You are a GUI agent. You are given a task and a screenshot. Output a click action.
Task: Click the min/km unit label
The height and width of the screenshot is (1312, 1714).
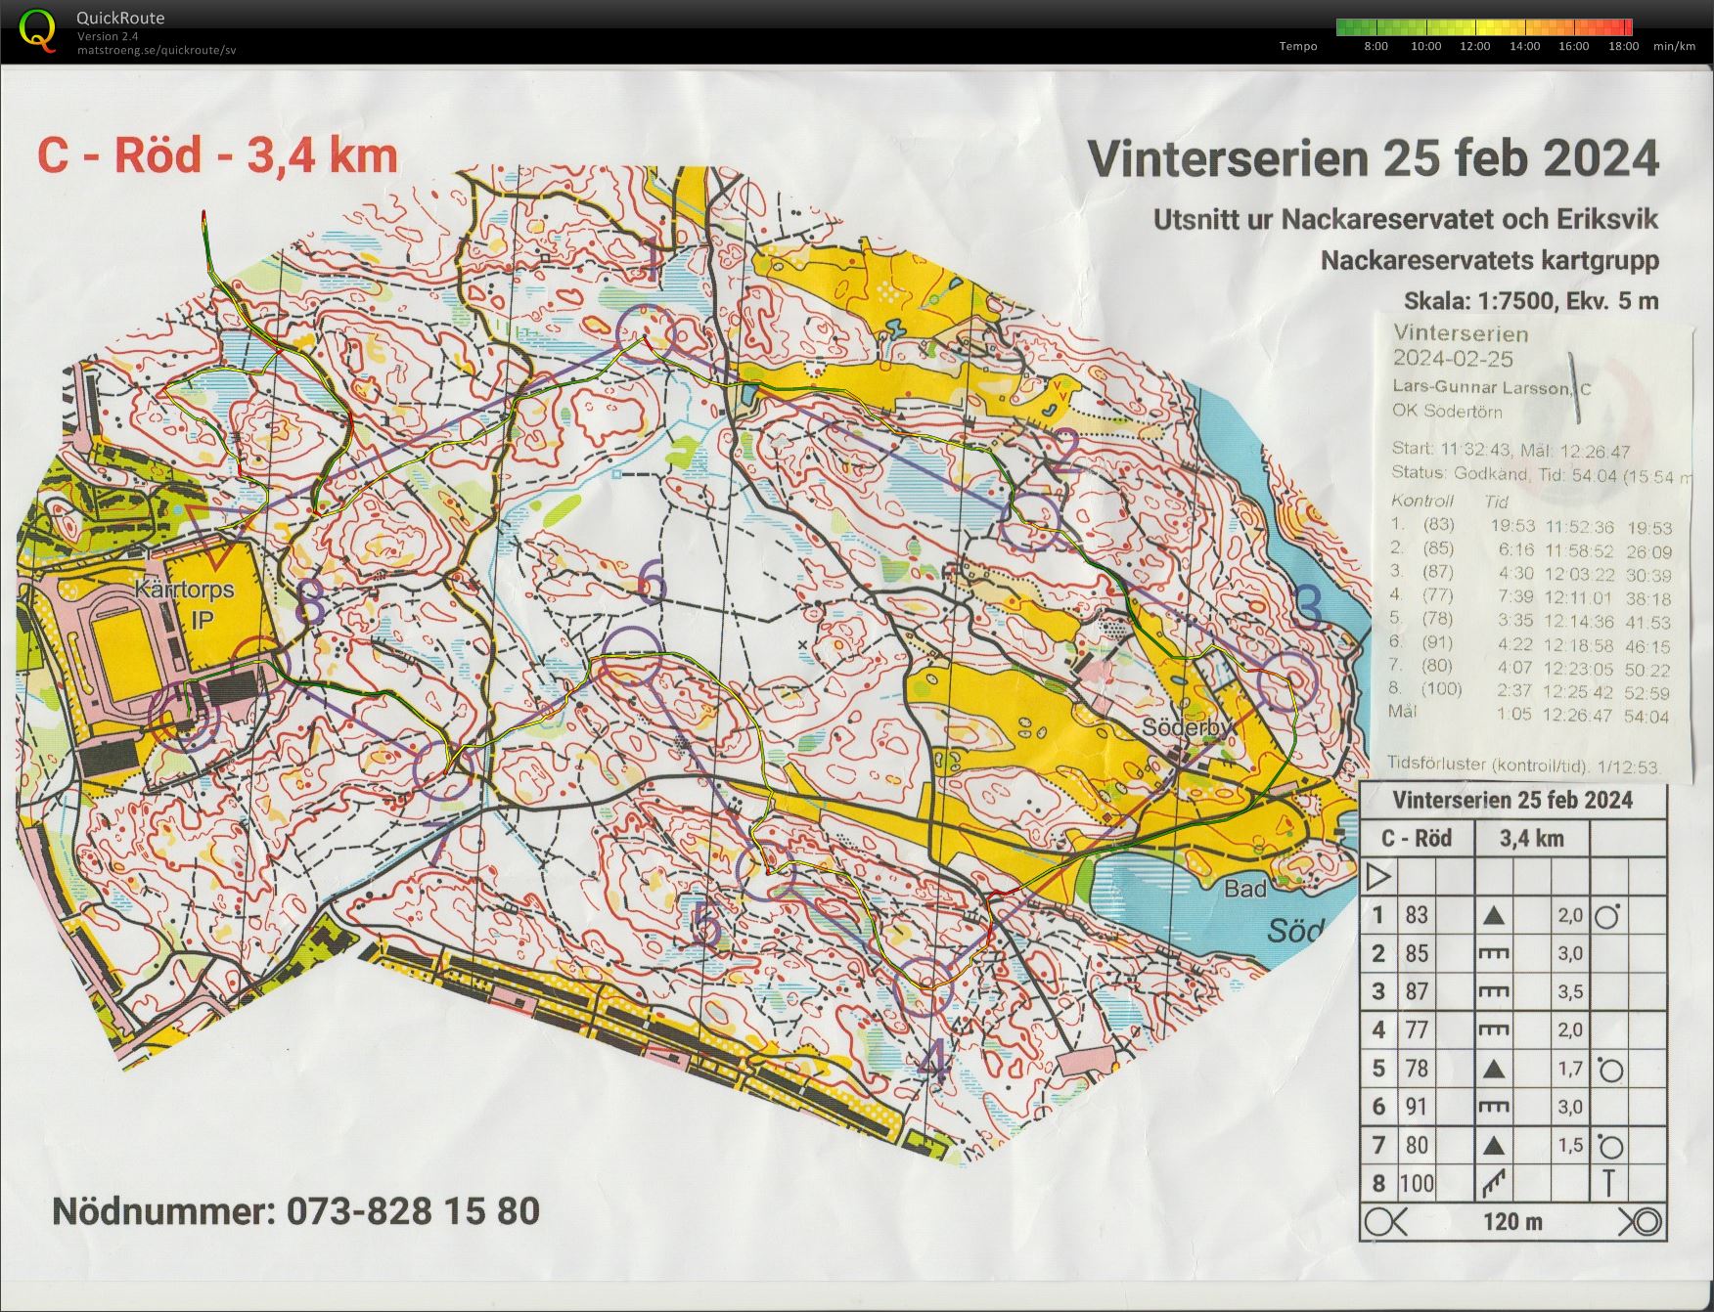point(1674,46)
